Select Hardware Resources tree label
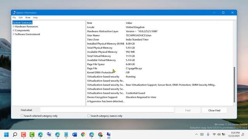This screenshot has width=248, height=139. (x=26, y=27)
